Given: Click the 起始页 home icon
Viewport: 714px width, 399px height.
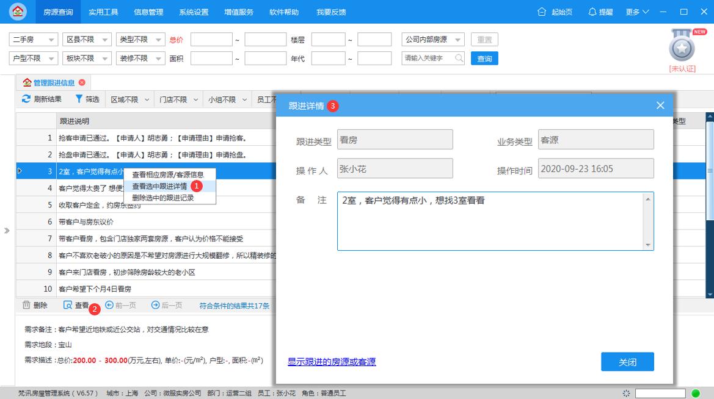Looking at the screenshot, I should [x=542, y=11].
